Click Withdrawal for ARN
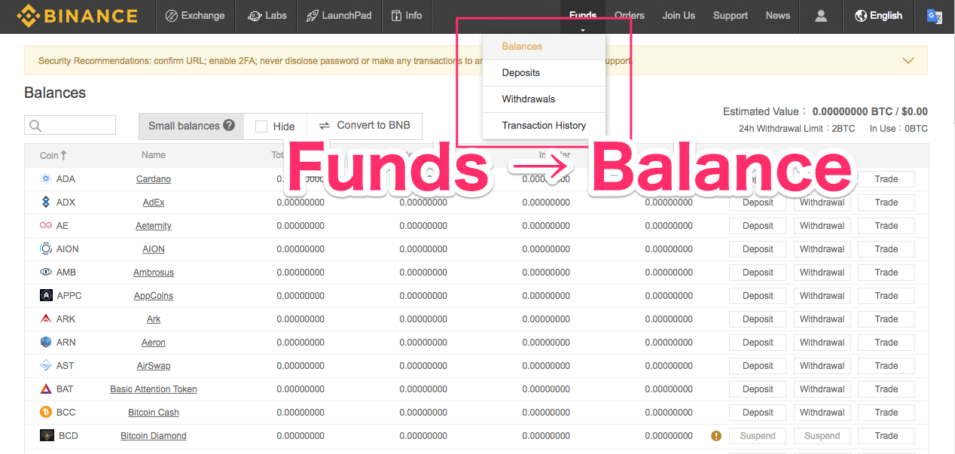Viewport: 955px width, 454px height. [822, 343]
